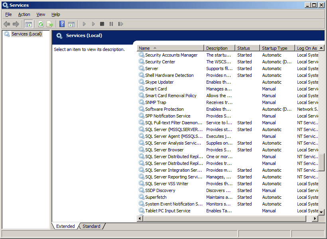327x239 pixels.
Task: Click 'Provides tr...' description cell
Action: [219, 163]
